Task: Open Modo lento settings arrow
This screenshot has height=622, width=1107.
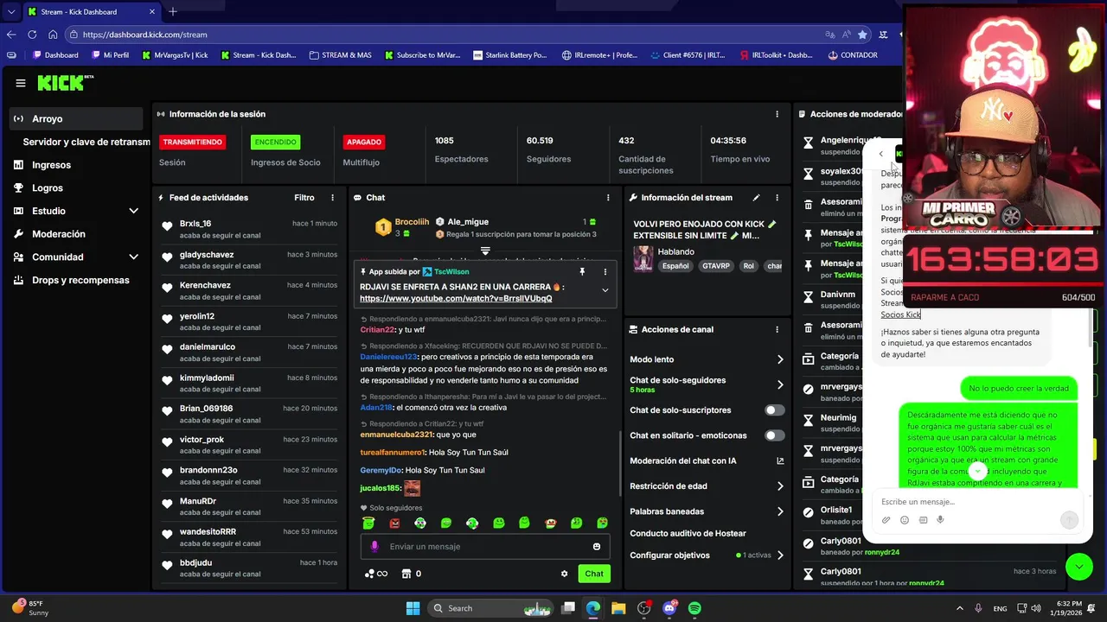Action: (780, 359)
